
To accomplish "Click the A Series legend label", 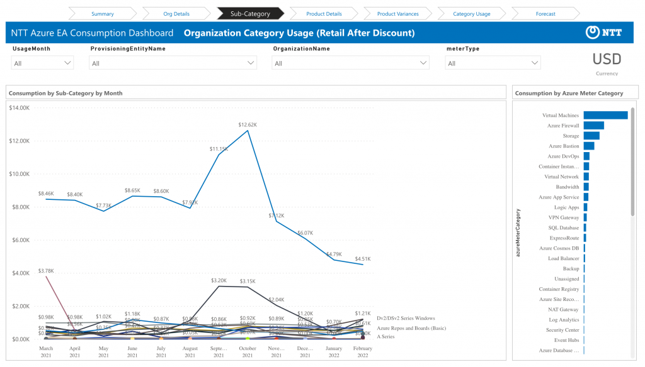I will pyautogui.click(x=385, y=337).
